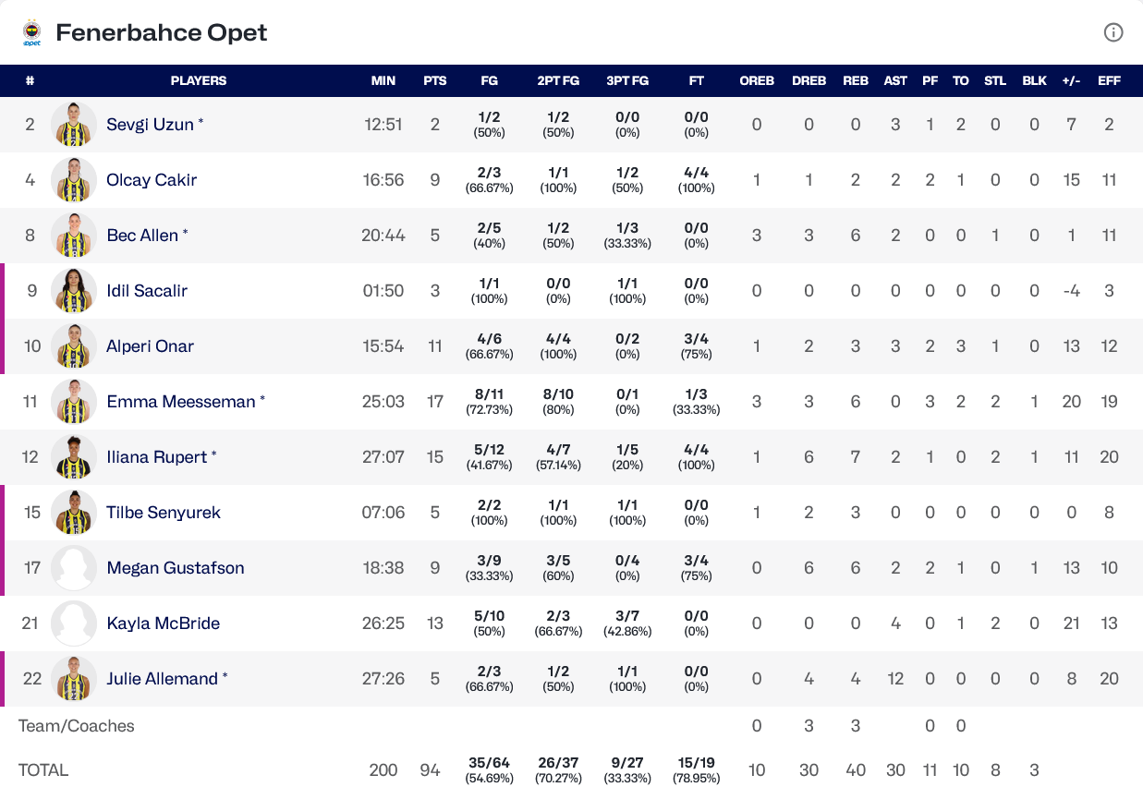
Task: Click the MIN column header
Action: (x=383, y=80)
